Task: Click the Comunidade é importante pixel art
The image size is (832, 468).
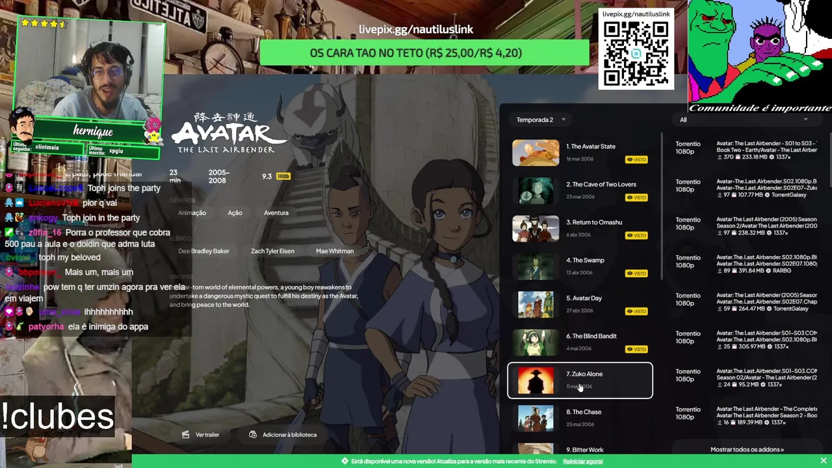Action: point(759,57)
